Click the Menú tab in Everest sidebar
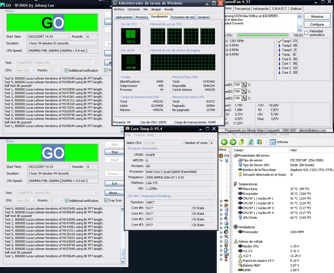The image size is (334, 273). (x=223, y=150)
